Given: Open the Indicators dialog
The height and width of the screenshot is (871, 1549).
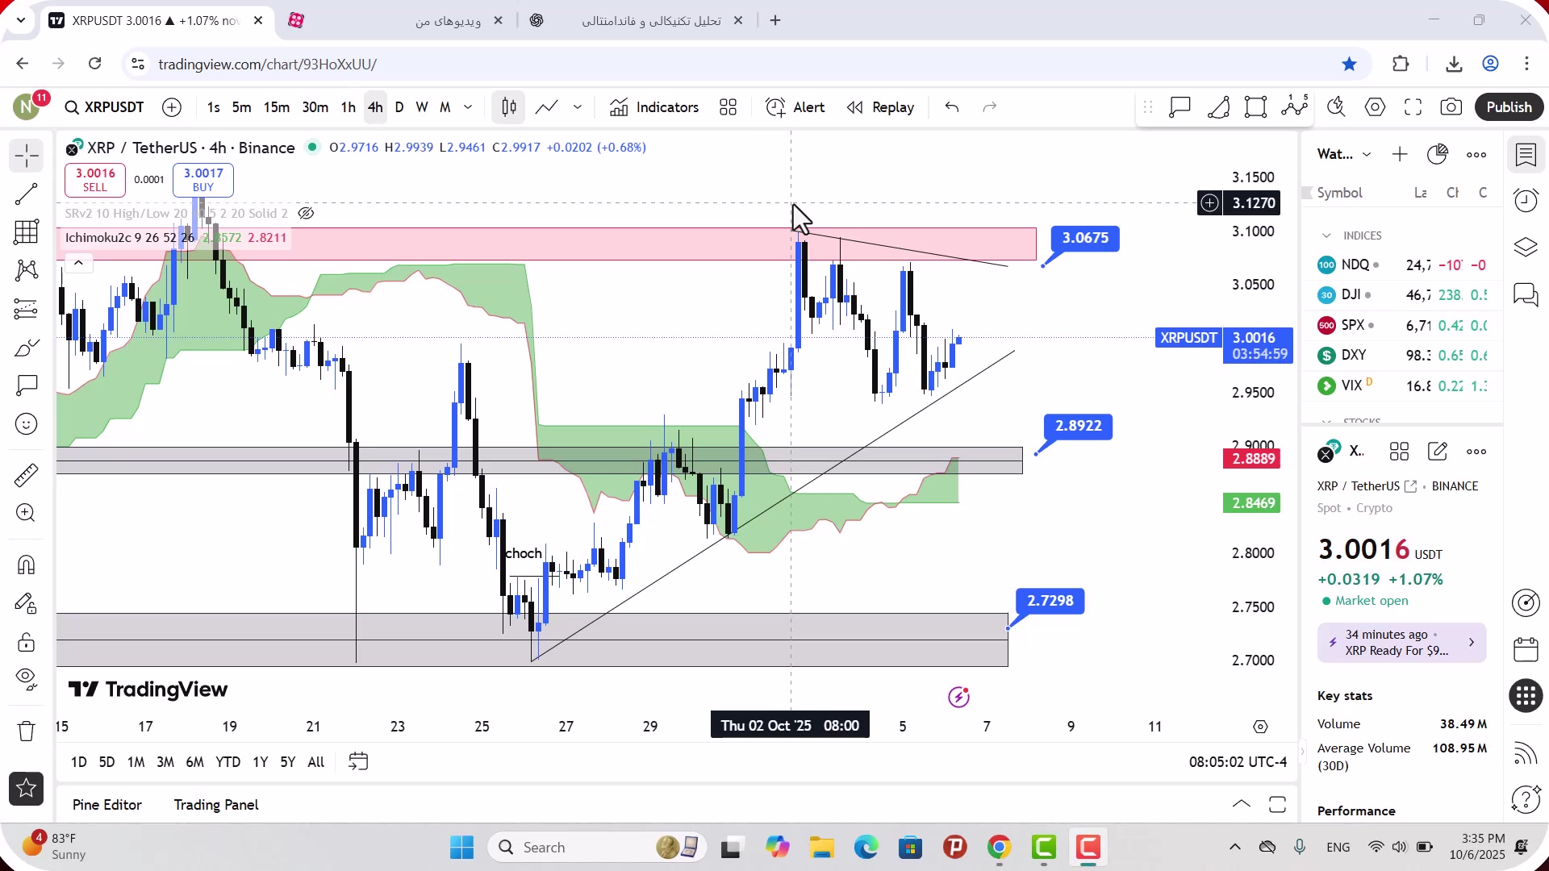Looking at the screenshot, I should click(654, 107).
